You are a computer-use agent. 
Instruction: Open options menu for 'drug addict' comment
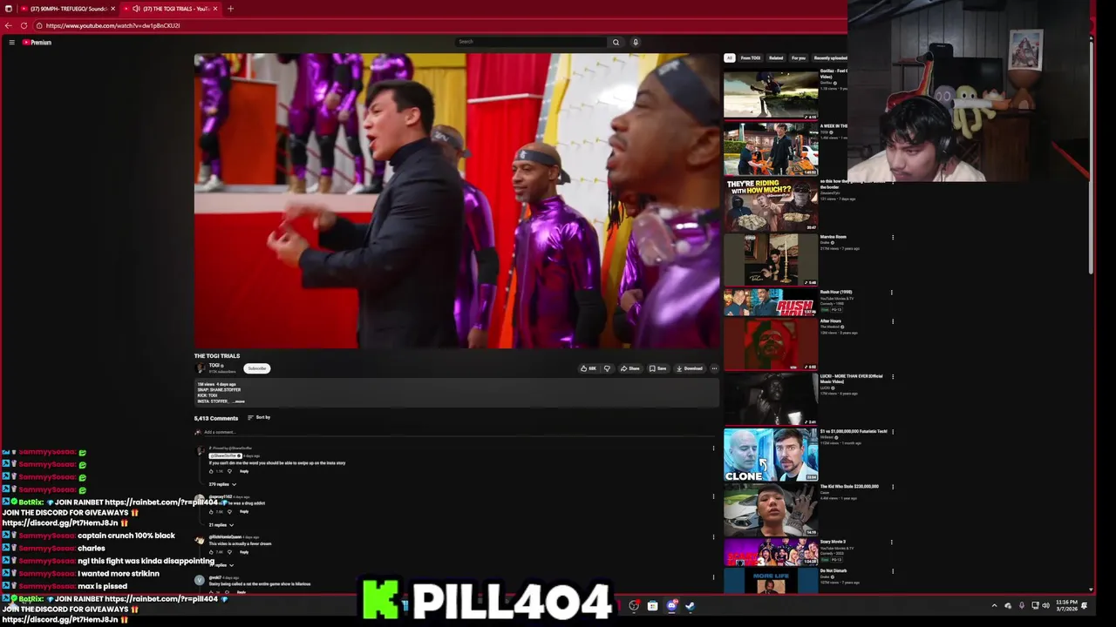point(713,496)
